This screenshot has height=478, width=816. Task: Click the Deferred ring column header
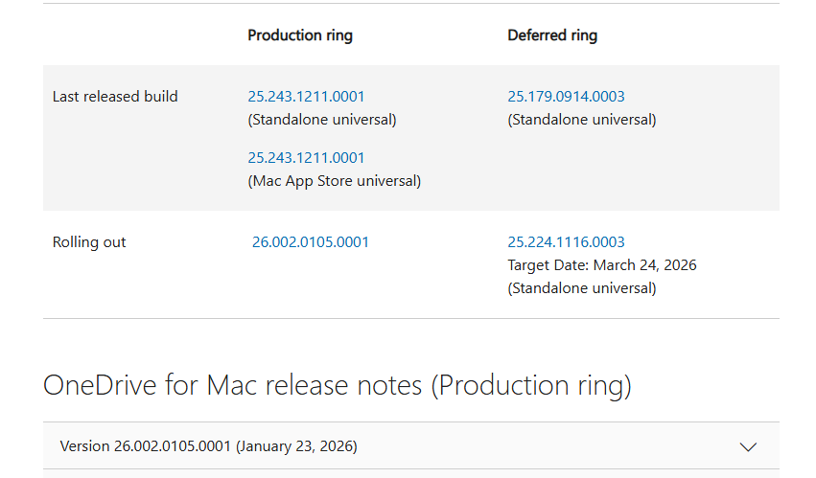coord(552,35)
